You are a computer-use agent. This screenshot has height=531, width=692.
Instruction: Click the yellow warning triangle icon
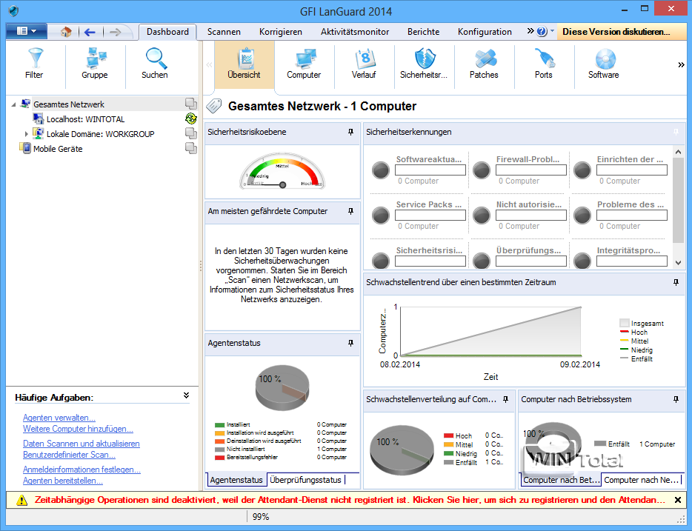(x=21, y=500)
